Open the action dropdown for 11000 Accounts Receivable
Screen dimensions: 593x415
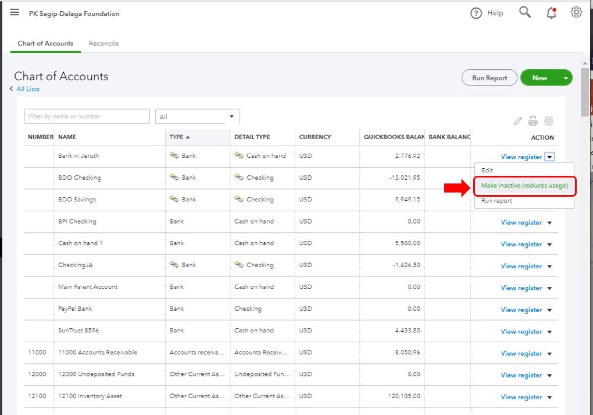point(549,354)
